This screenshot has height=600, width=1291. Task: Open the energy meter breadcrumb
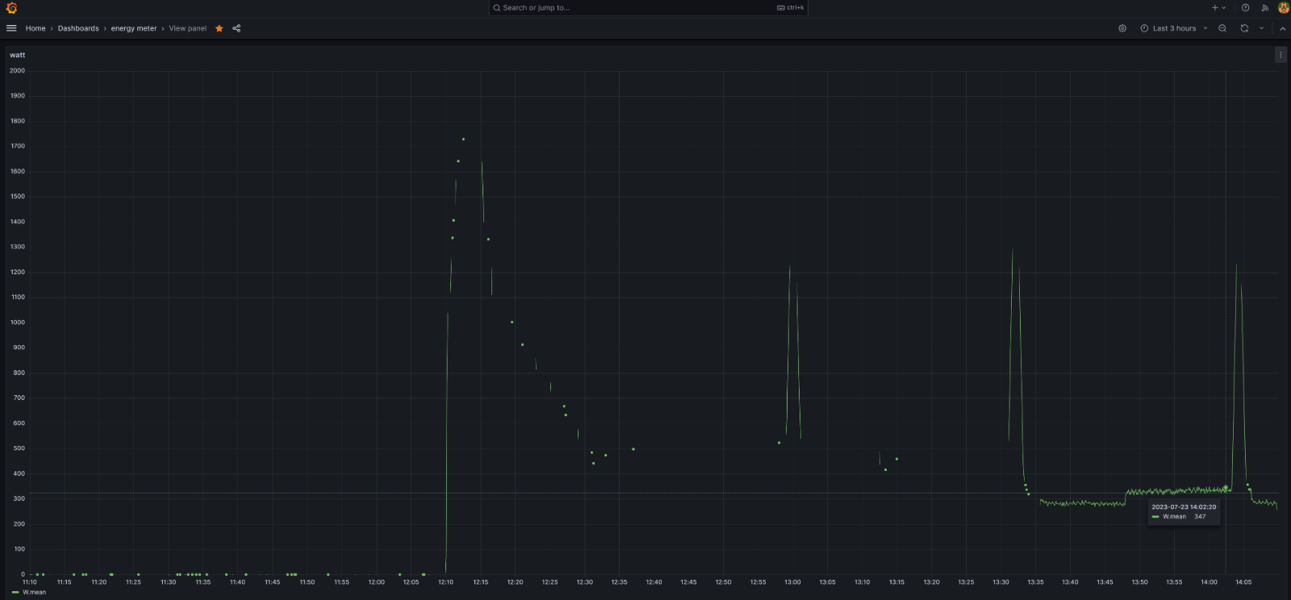134,28
